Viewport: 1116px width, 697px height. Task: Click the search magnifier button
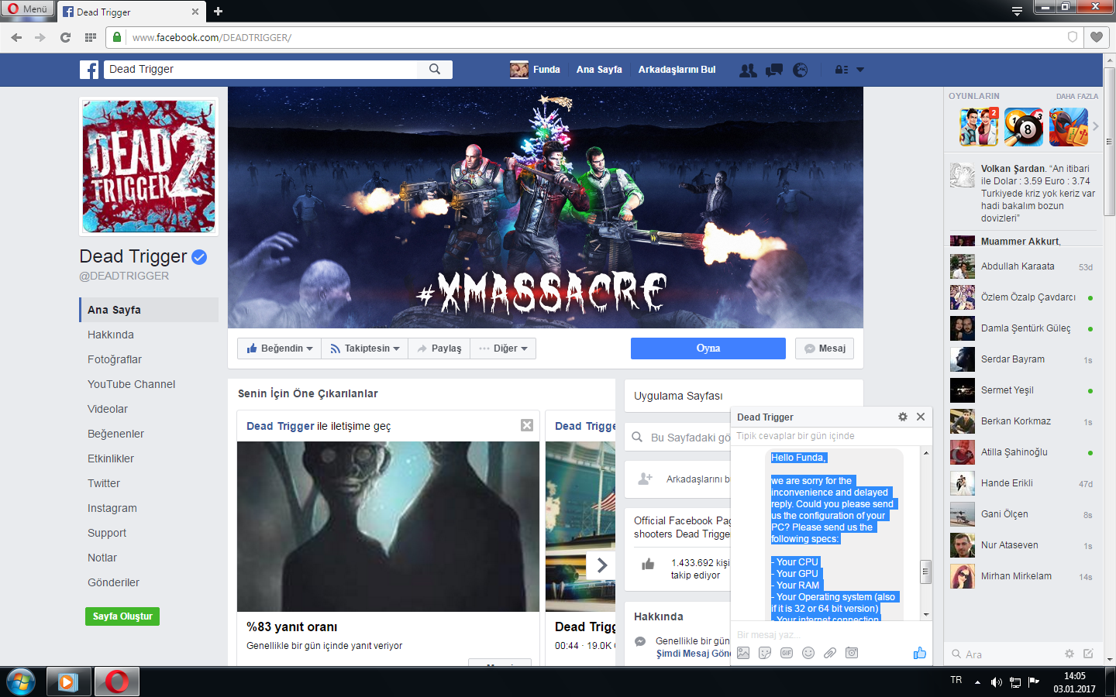(x=435, y=70)
